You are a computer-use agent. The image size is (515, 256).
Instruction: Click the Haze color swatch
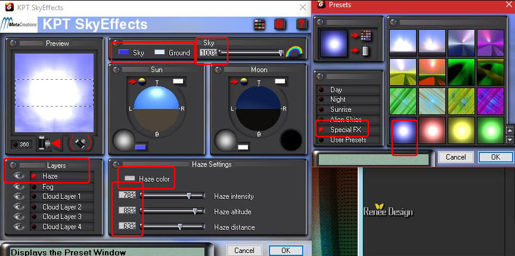pyautogui.click(x=130, y=179)
